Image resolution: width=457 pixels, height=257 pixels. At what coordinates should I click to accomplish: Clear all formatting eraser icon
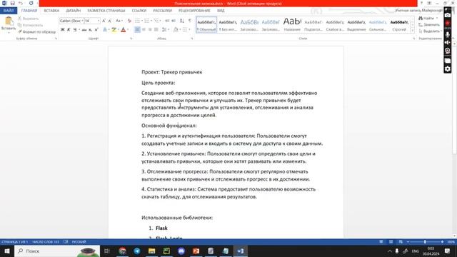(x=129, y=21)
